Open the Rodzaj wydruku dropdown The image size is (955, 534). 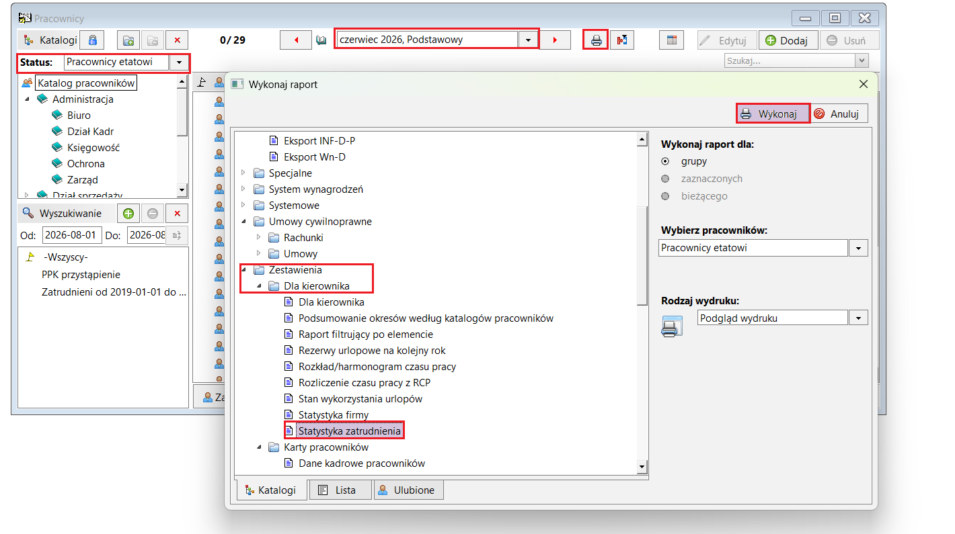point(859,318)
